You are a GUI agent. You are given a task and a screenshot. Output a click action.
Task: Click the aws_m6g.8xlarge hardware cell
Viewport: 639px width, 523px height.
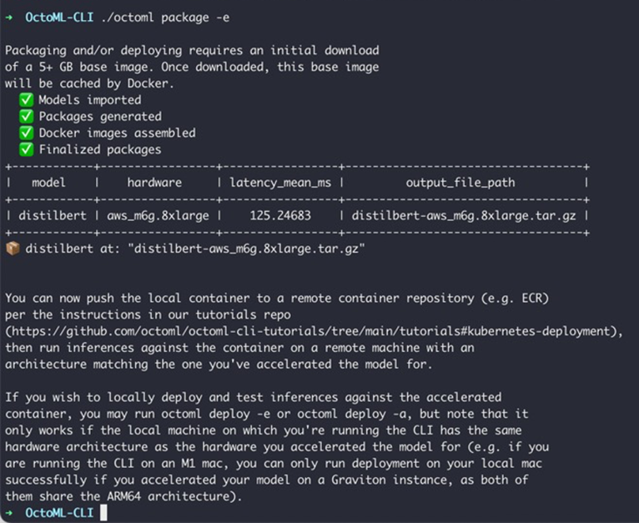point(158,216)
